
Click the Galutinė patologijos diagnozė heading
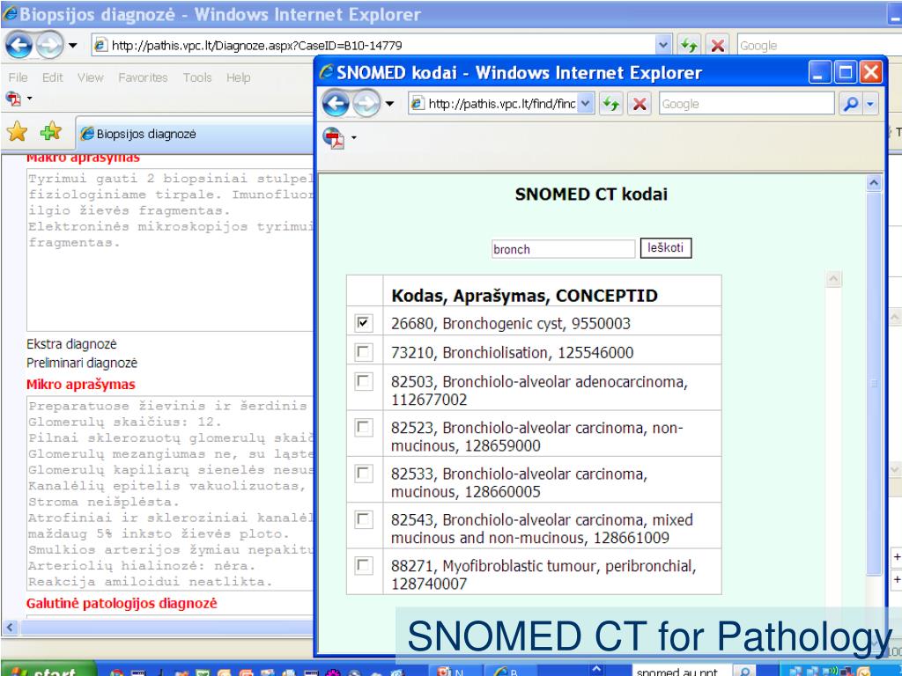(x=122, y=604)
